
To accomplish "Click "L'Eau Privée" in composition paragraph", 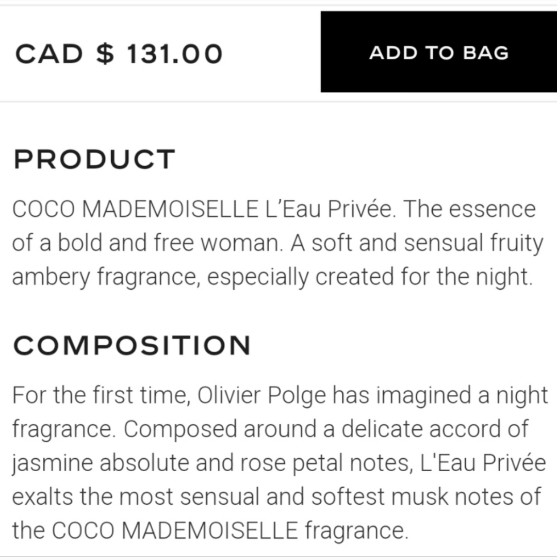I will (x=483, y=463).
